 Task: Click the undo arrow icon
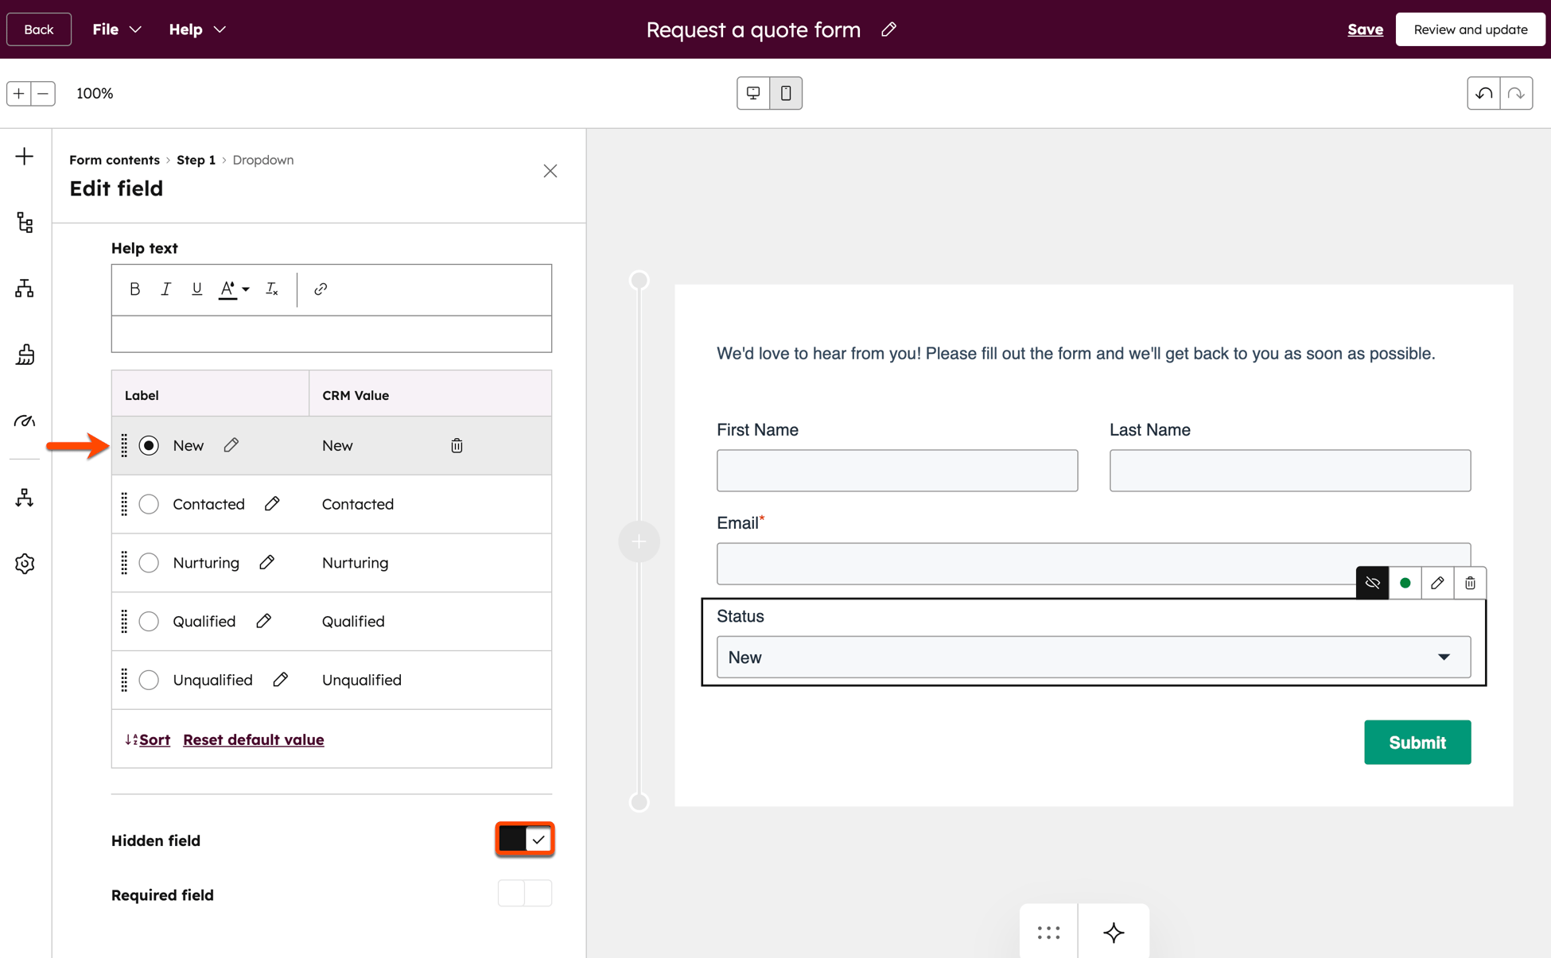(x=1483, y=93)
